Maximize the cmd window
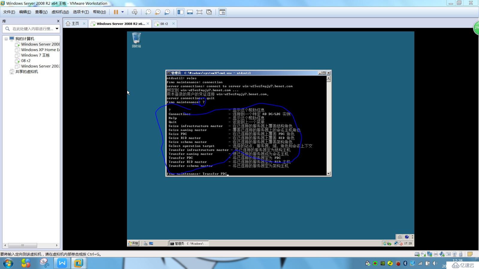This screenshot has height=269, width=479. coord(324,73)
